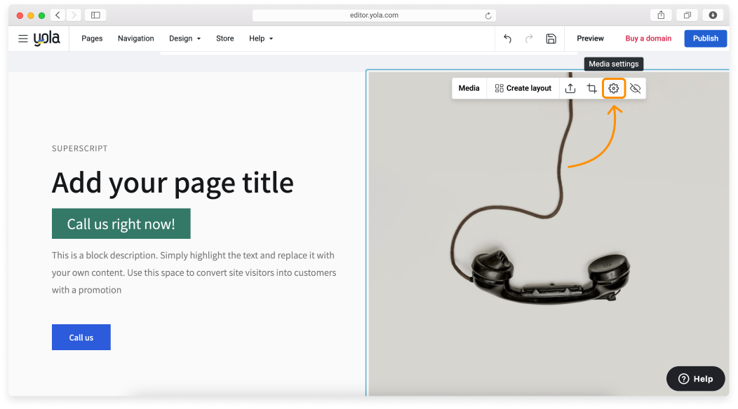Image resolution: width=738 pixels, height=409 pixels.
Task: Click the editor.yola.com address bar
Action: coord(373,15)
